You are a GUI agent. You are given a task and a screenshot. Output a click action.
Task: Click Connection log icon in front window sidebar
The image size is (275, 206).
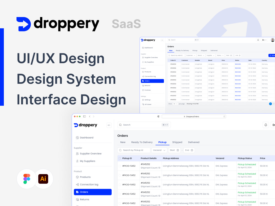[x=77, y=185]
